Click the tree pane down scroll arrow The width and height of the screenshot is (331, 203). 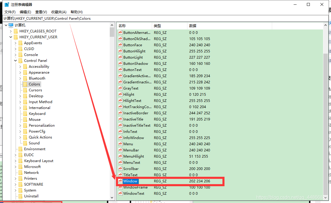(112, 197)
